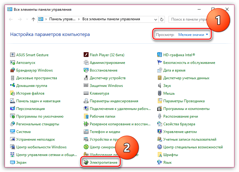Open Параметры Проводника link
Image resolution: width=239 pixels, height=172 pixels.
tap(184, 101)
